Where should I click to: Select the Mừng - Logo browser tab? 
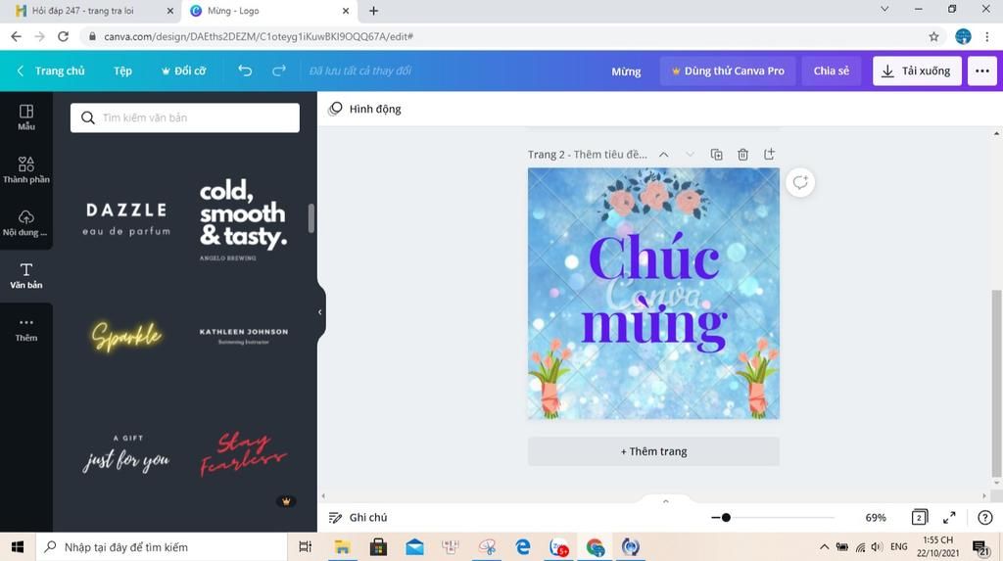coord(269,11)
